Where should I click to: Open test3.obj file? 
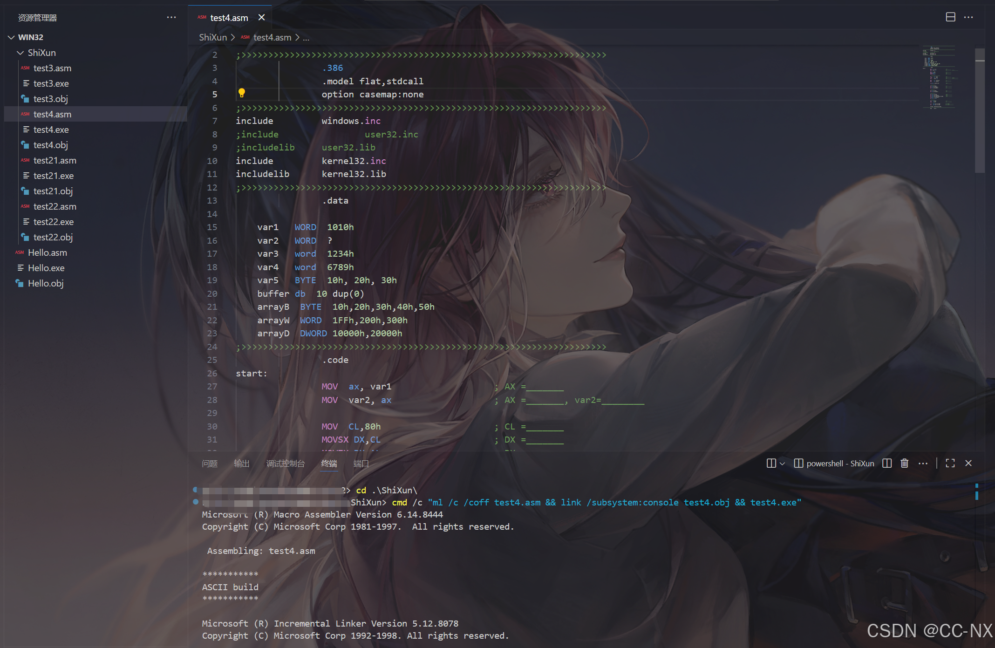tap(95, 99)
